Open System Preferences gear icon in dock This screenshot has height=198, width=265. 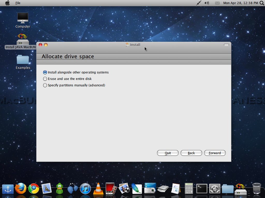click(215, 188)
